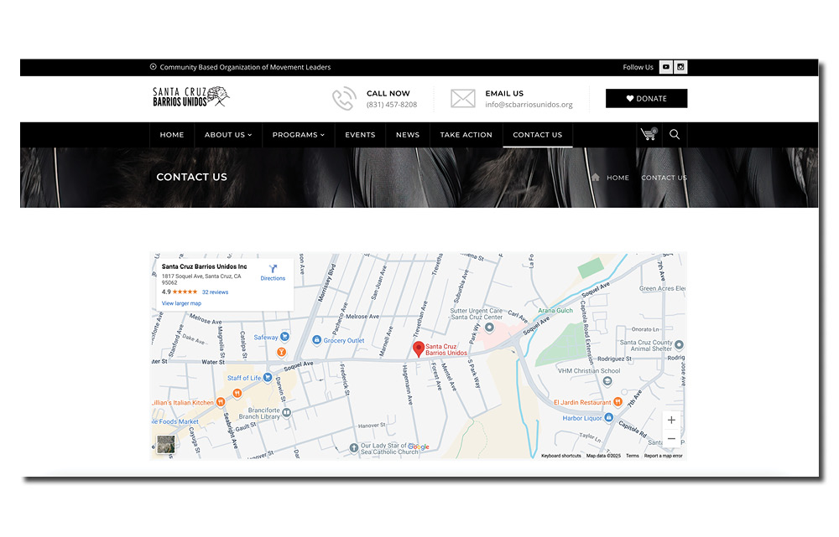Click the envelope icon beside Email Us

462,99
